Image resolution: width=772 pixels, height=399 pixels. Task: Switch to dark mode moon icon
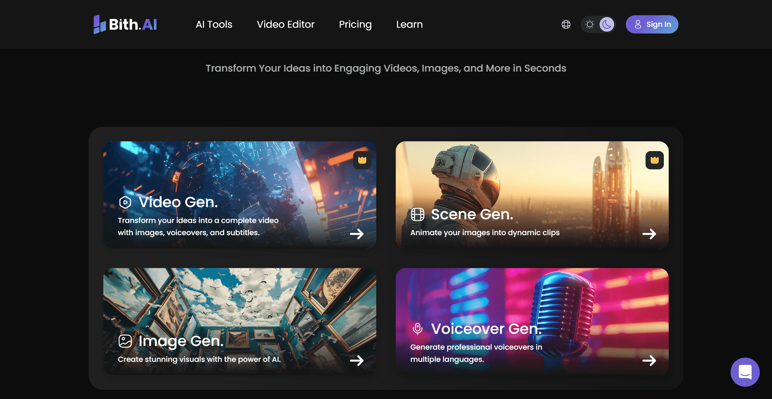(607, 24)
